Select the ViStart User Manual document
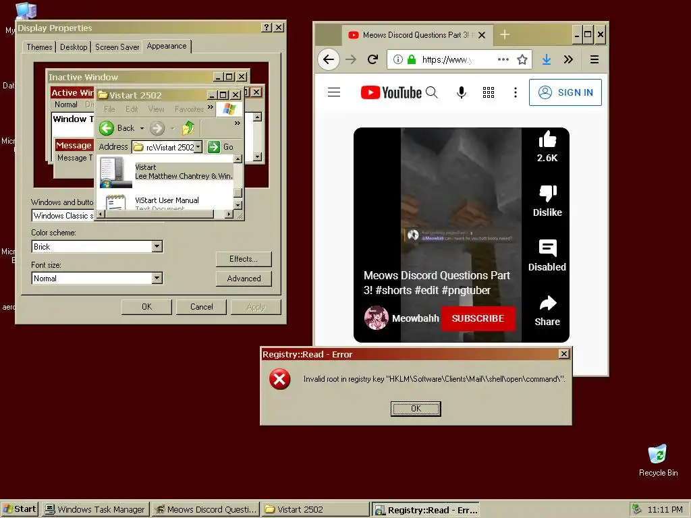 [166, 202]
